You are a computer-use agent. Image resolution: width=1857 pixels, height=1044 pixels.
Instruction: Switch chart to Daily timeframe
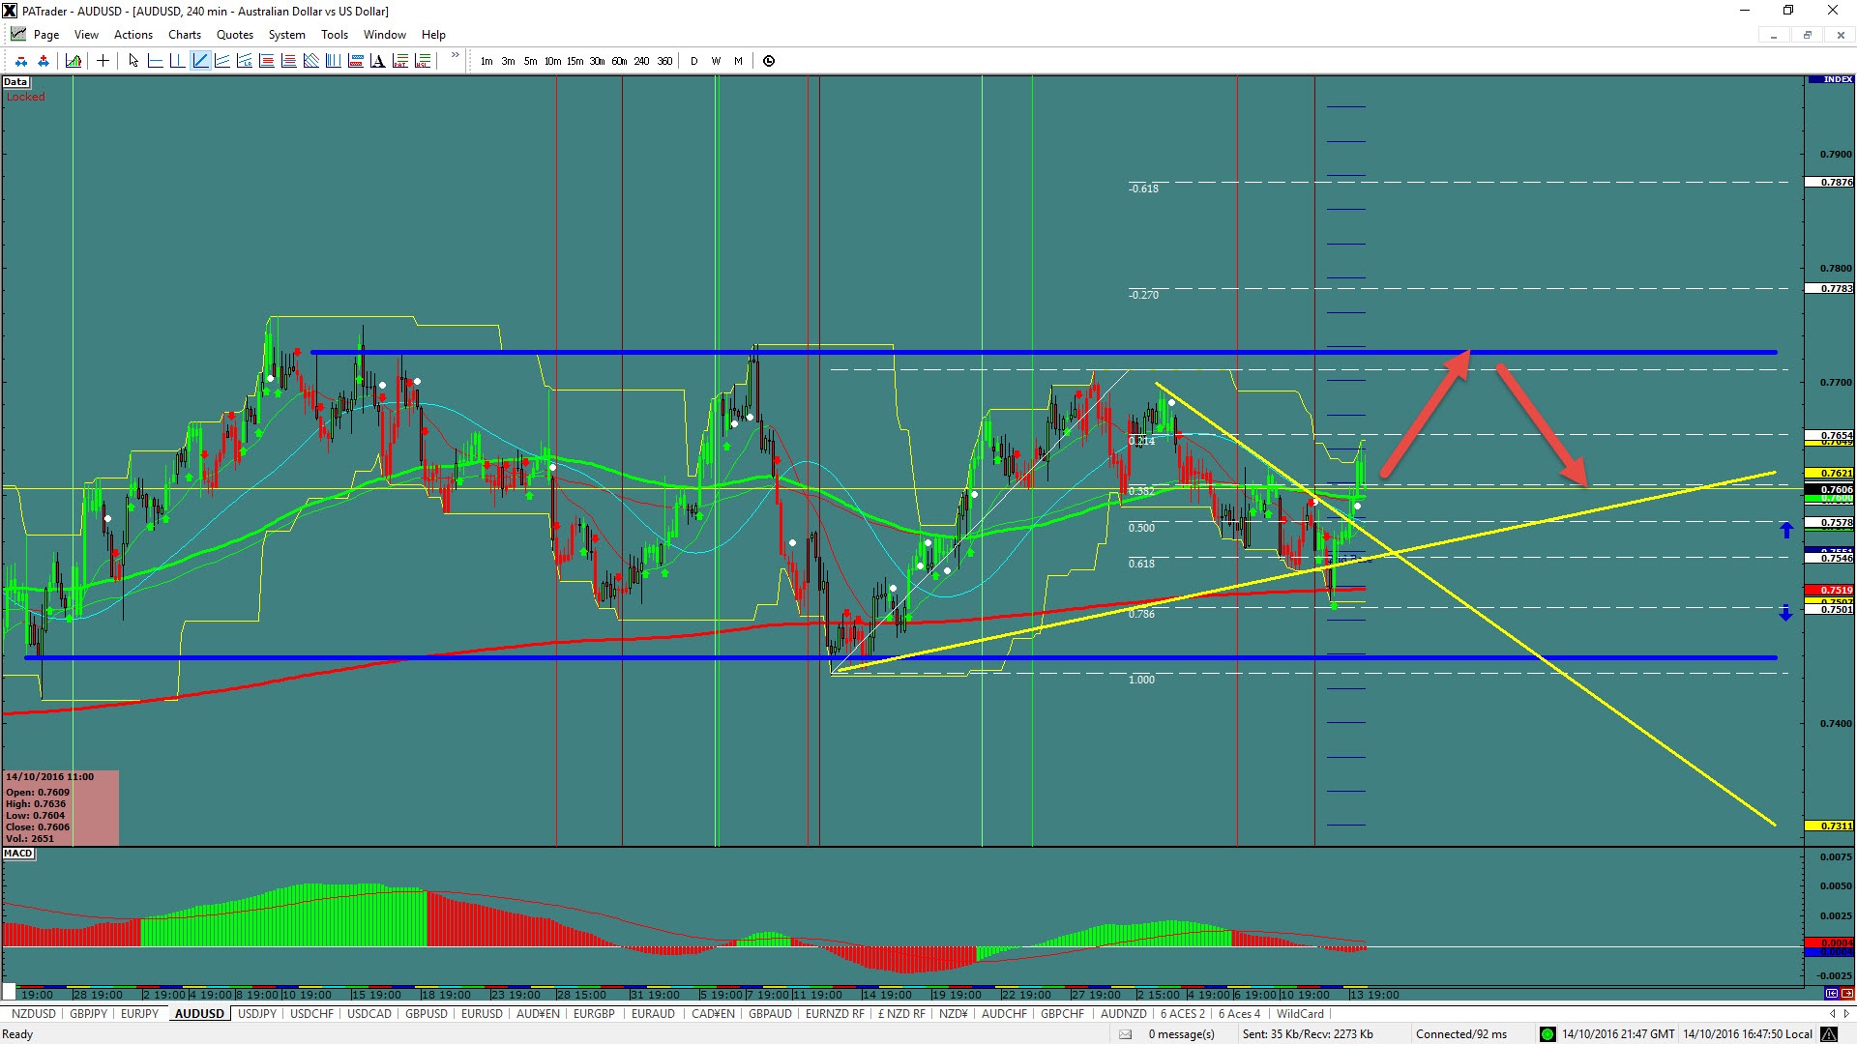(693, 61)
